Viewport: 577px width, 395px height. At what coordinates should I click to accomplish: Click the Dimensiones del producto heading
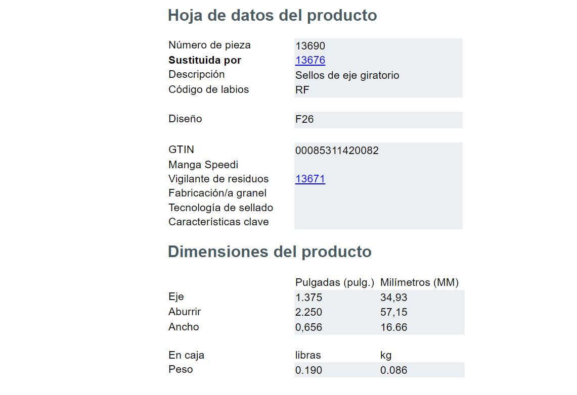[x=270, y=252]
